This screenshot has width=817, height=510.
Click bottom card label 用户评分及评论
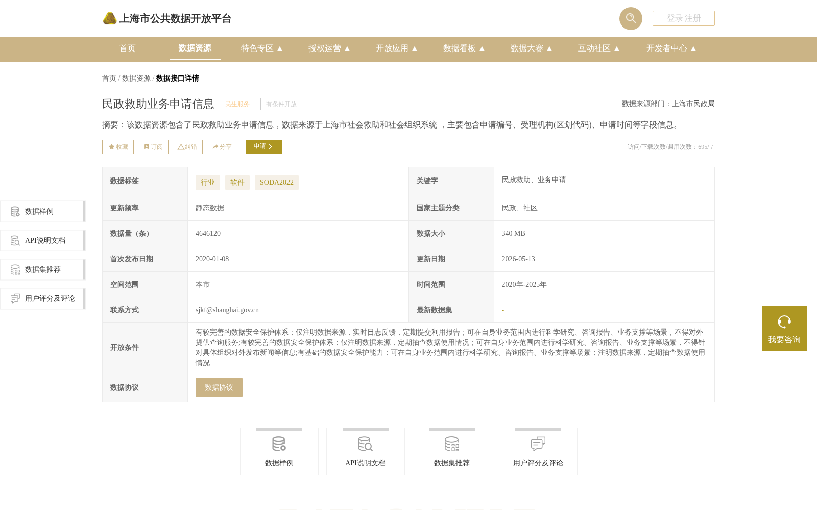538,463
